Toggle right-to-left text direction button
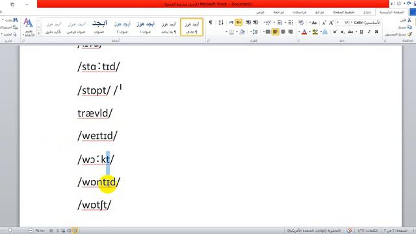Image resolution: width=416 pixels, height=234 pixels. pyautogui.click(x=239, y=22)
